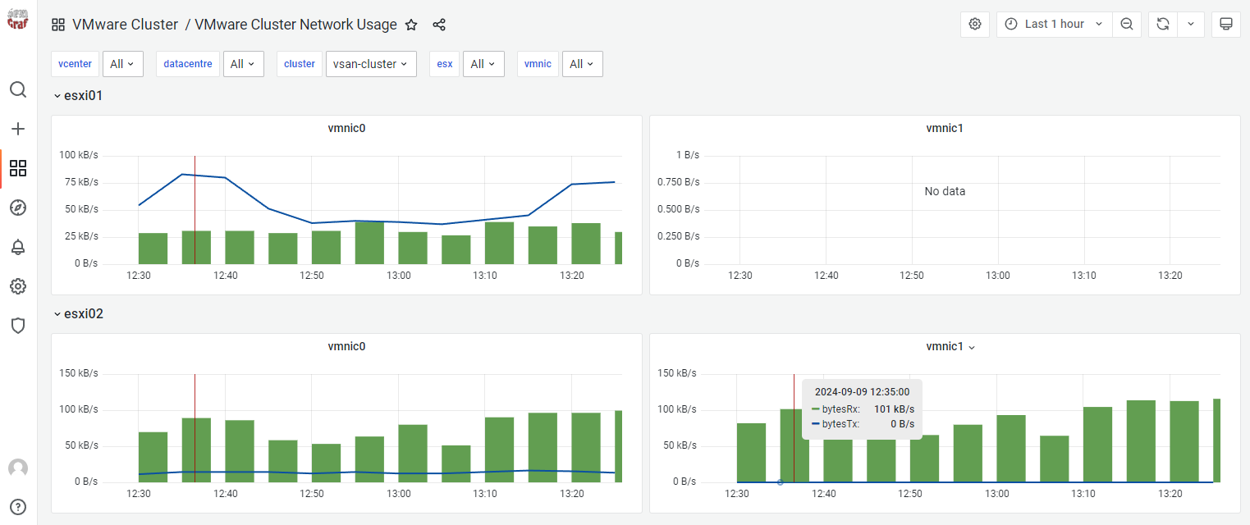Viewport: 1250px width, 525px height.
Task: Collapse the esxi01 row
Action: tap(78, 95)
